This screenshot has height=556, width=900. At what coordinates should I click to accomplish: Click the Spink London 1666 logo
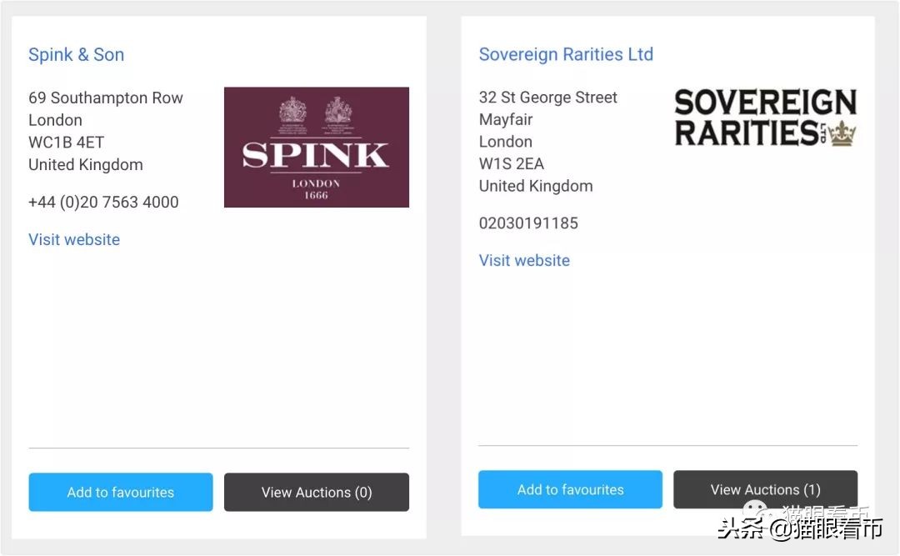point(316,148)
